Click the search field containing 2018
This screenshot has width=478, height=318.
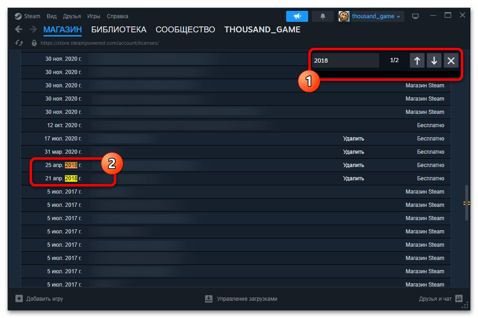pos(345,61)
